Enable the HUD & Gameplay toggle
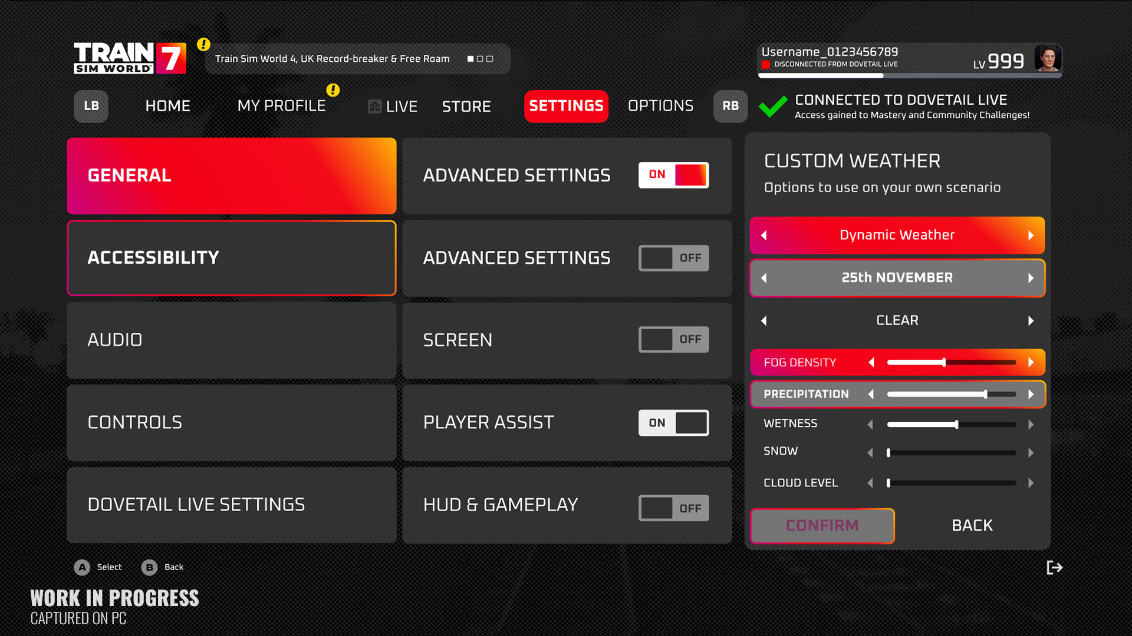This screenshot has width=1132, height=636. click(x=674, y=508)
